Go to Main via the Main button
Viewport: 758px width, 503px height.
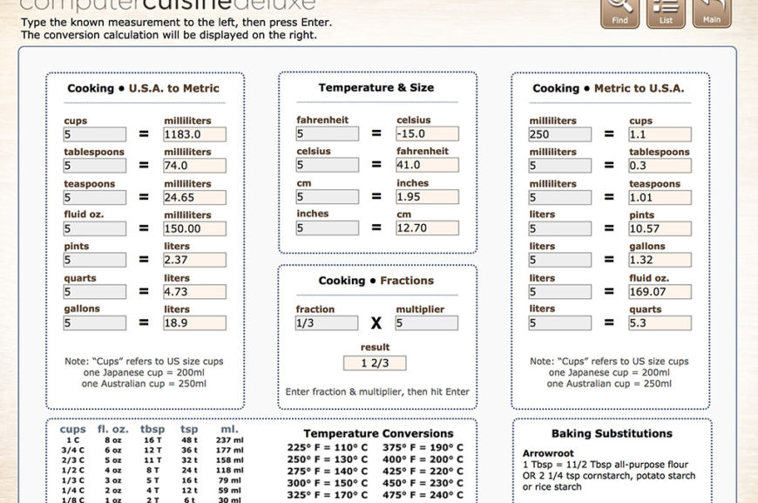click(712, 13)
